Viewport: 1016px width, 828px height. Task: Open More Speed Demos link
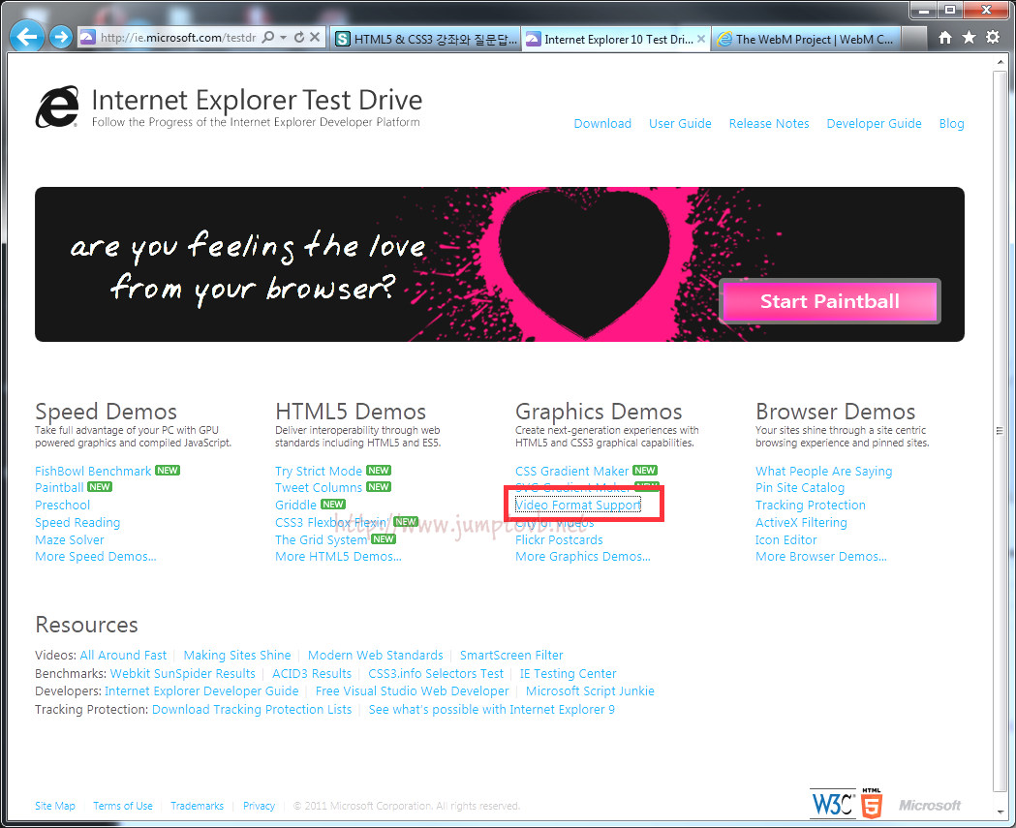click(x=95, y=557)
